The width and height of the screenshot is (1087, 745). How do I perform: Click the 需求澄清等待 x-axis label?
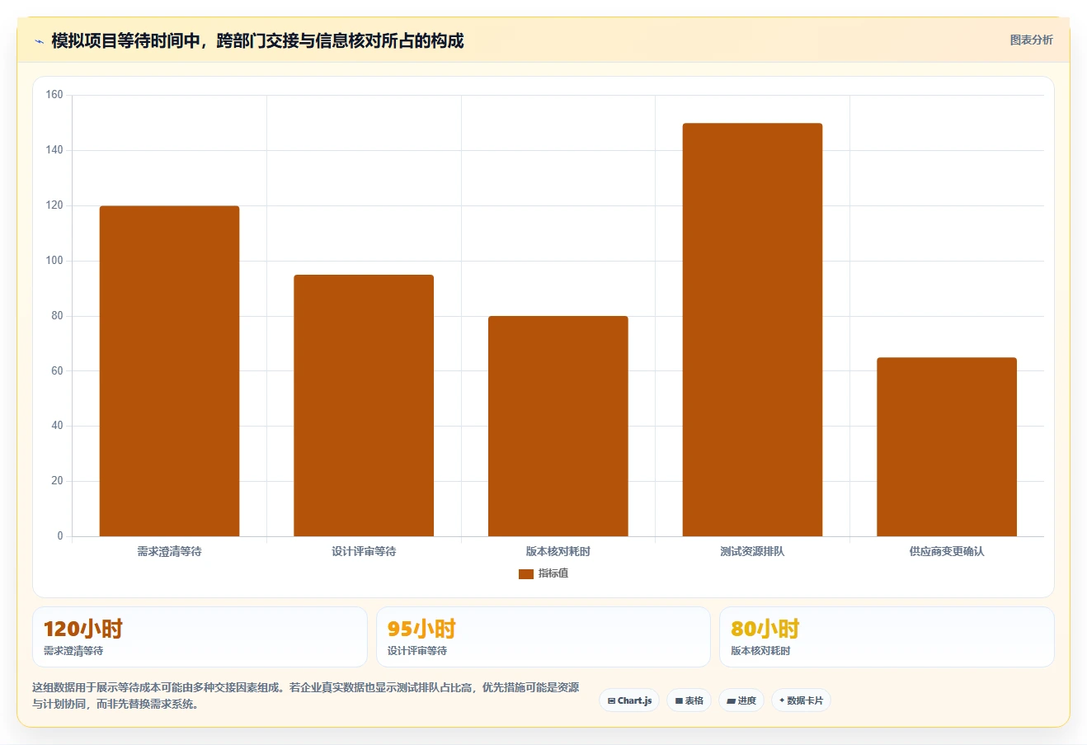point(169,551)
